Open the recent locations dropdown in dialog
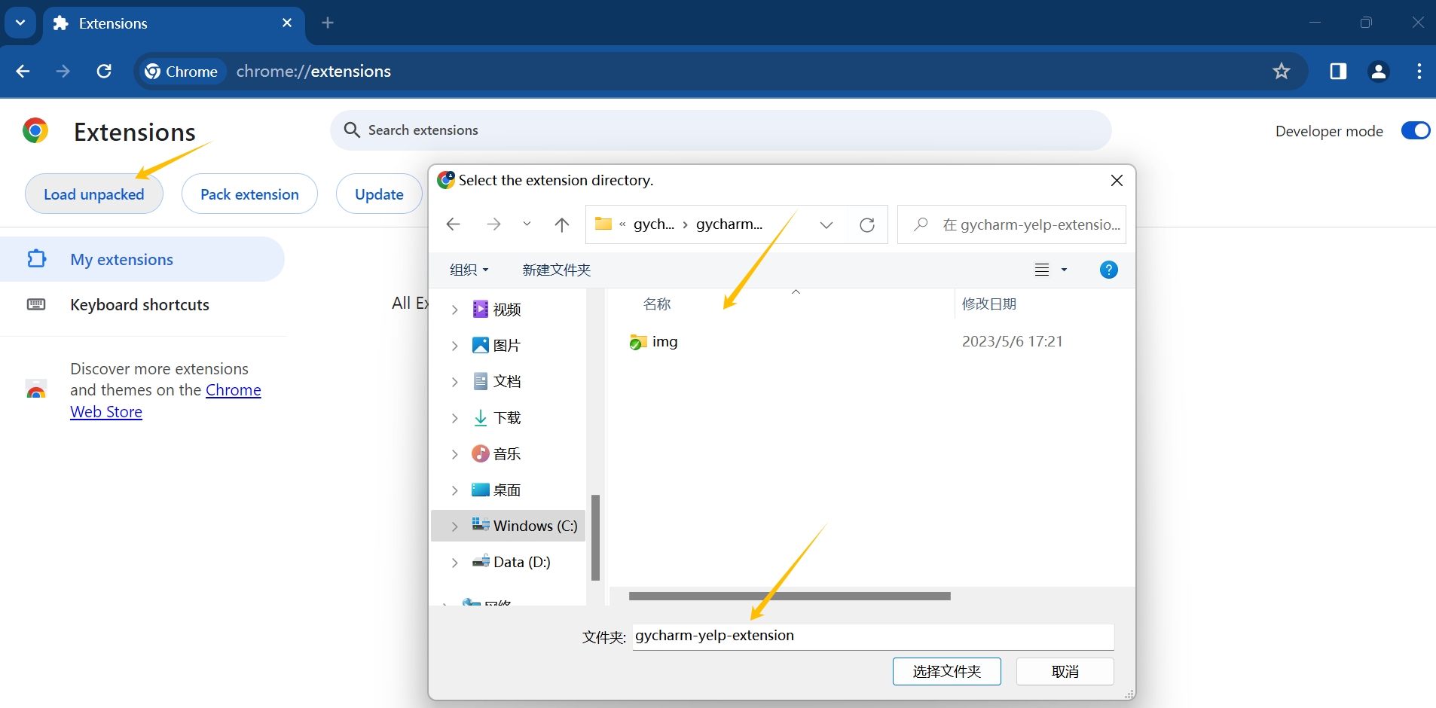Screen dimensions: 1436x708 [x=527, y=224]
